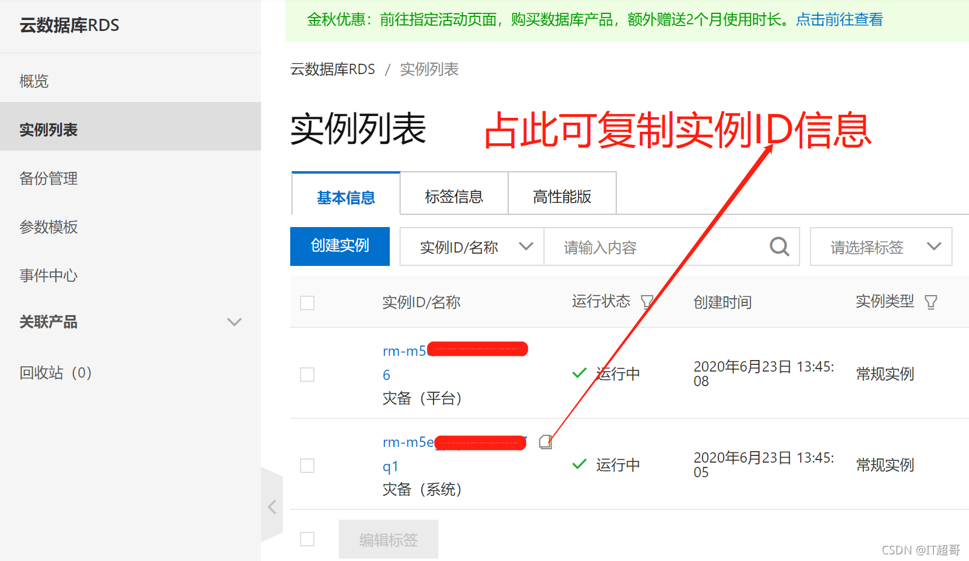Viewport: 969px width, 561px height.
Task: Click the 13:45:08 creation time cell
Action: tap(764, 374)
